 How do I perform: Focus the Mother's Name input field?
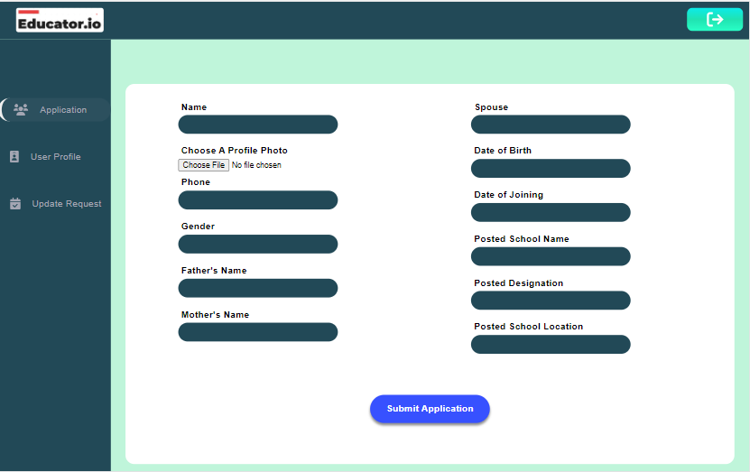coord(258,332)
